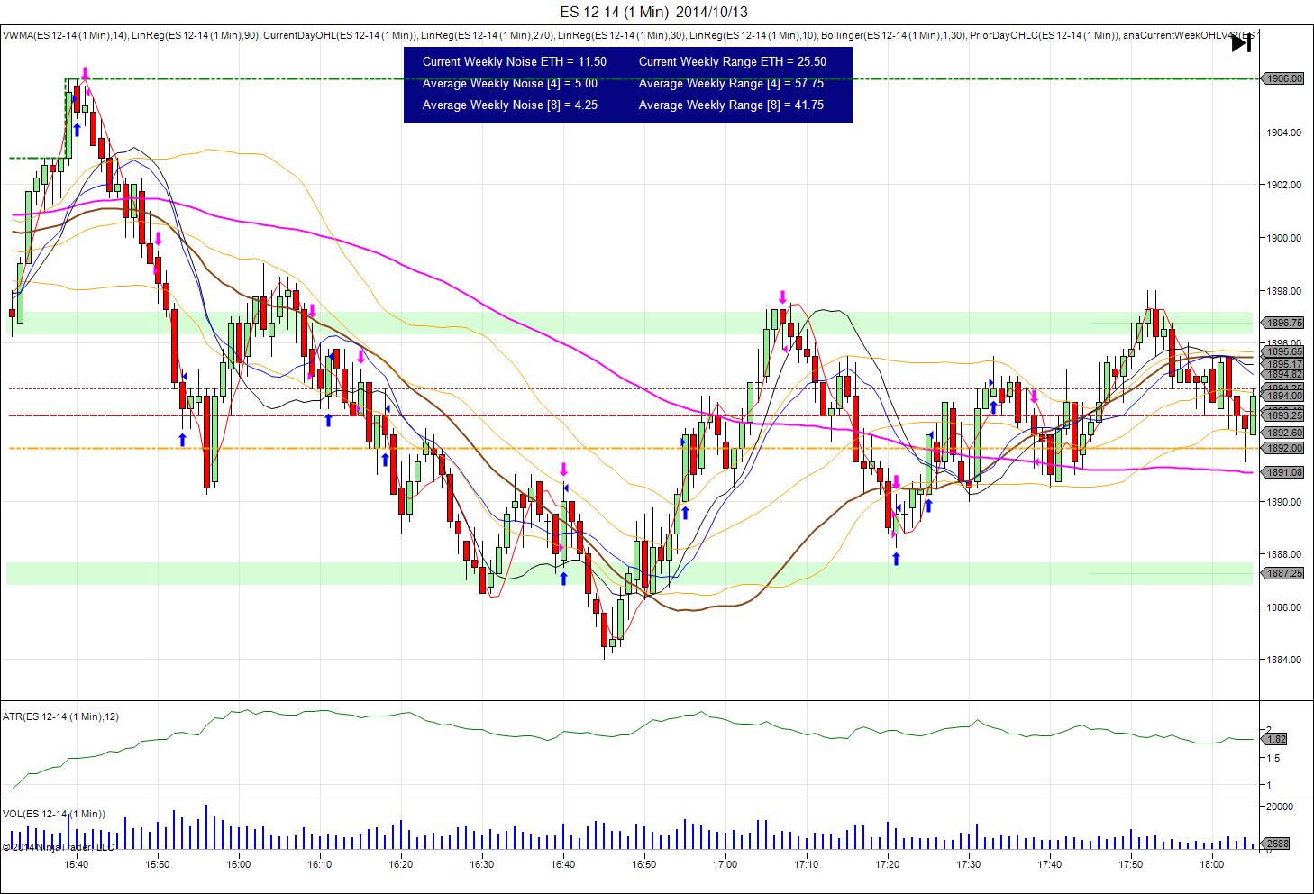
Task: Click the 17:00 time axis label
Action: (x=725, y=864)
